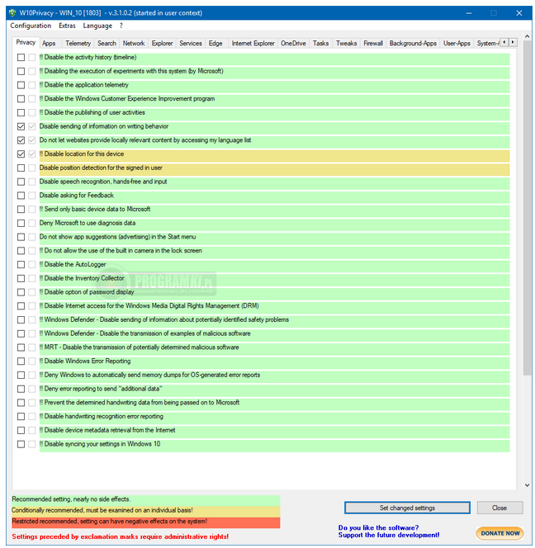Click Do not show app suggestions in Start menu
This screenshot has width=535, height=548.
pos(117,237)
